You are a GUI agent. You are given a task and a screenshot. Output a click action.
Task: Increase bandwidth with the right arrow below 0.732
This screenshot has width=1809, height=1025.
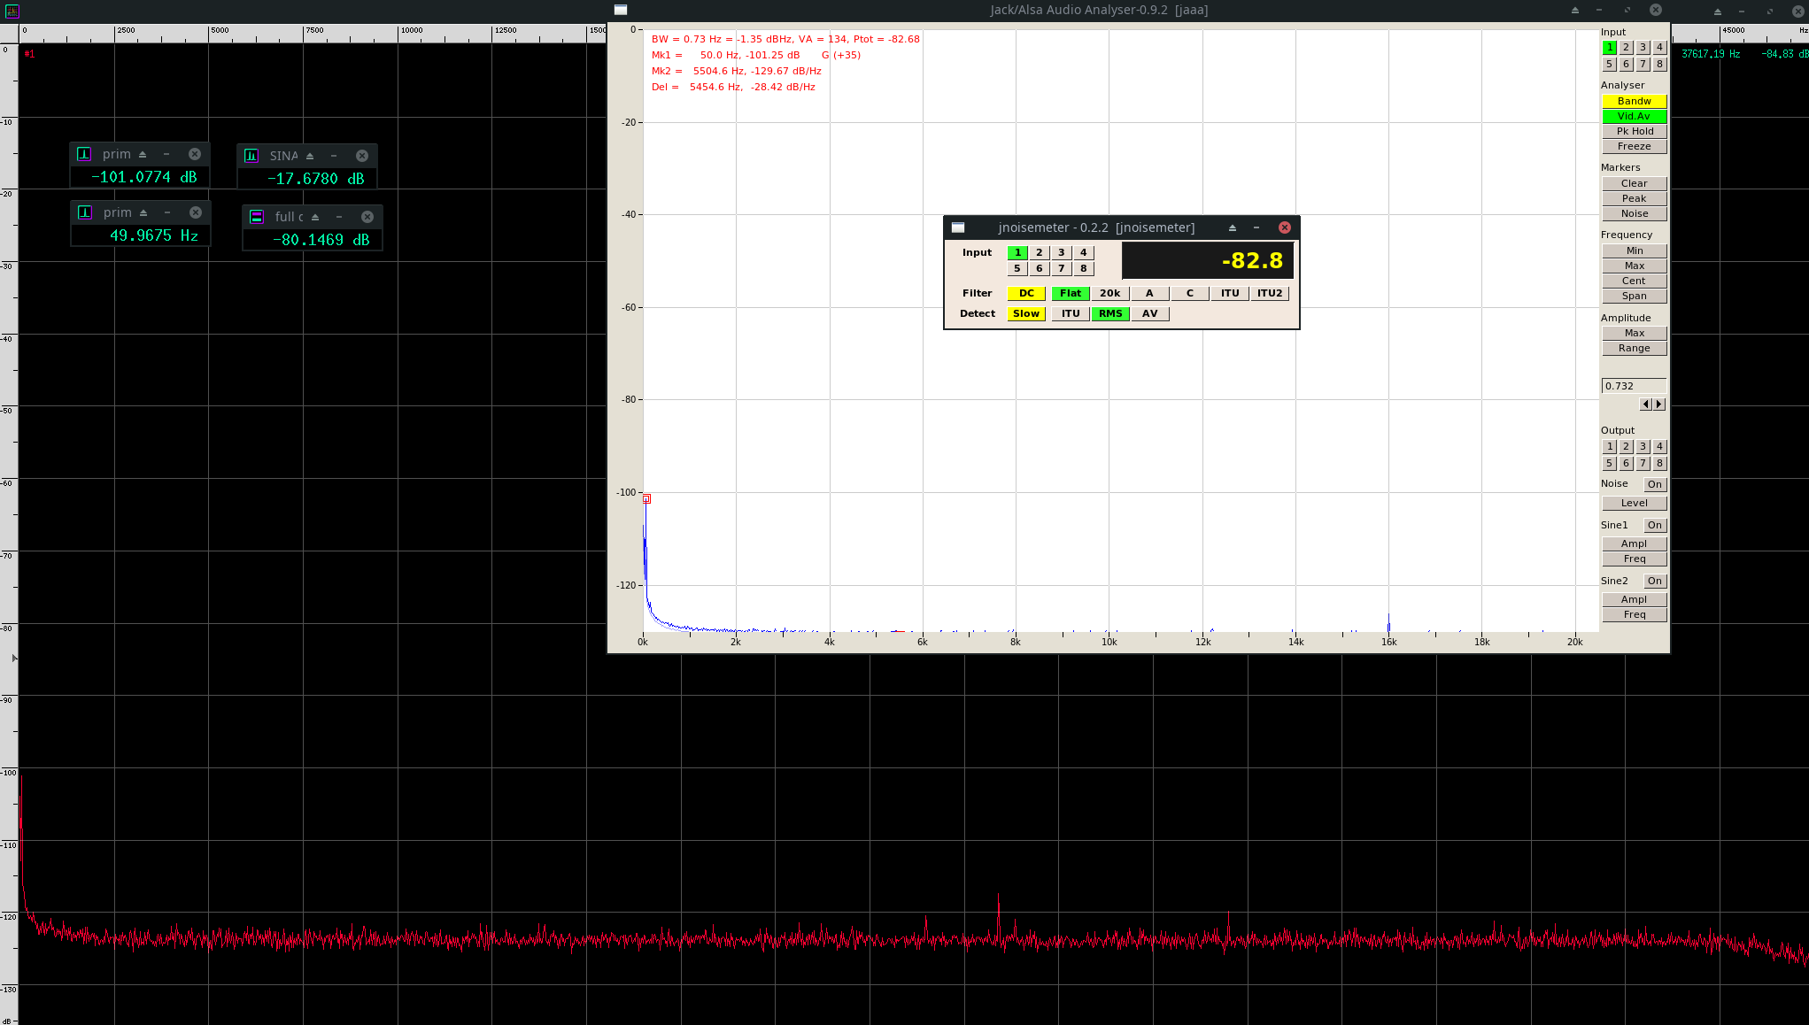point(1659,405)
